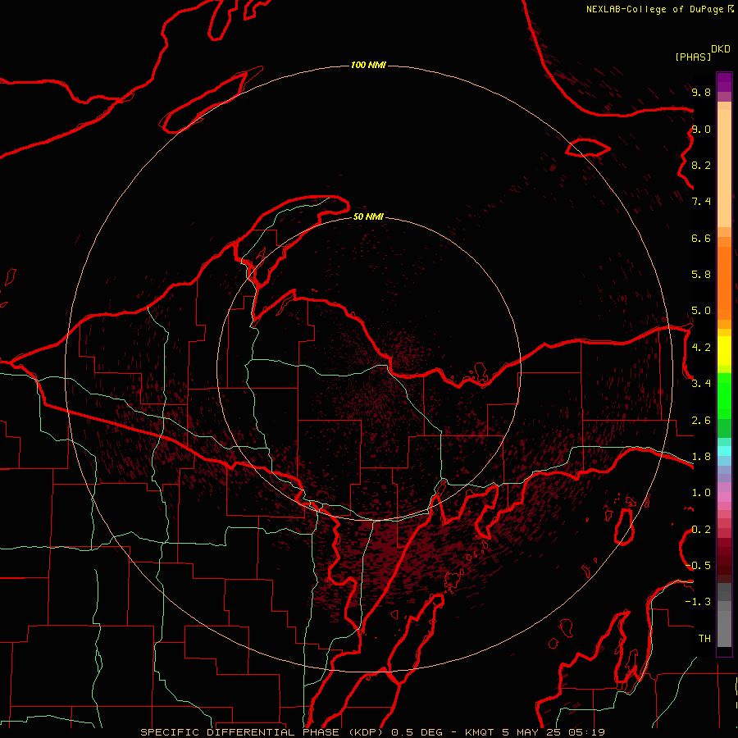Click the 1.0 scale value
The image size is (738, 738).
(x=701, y=493)
